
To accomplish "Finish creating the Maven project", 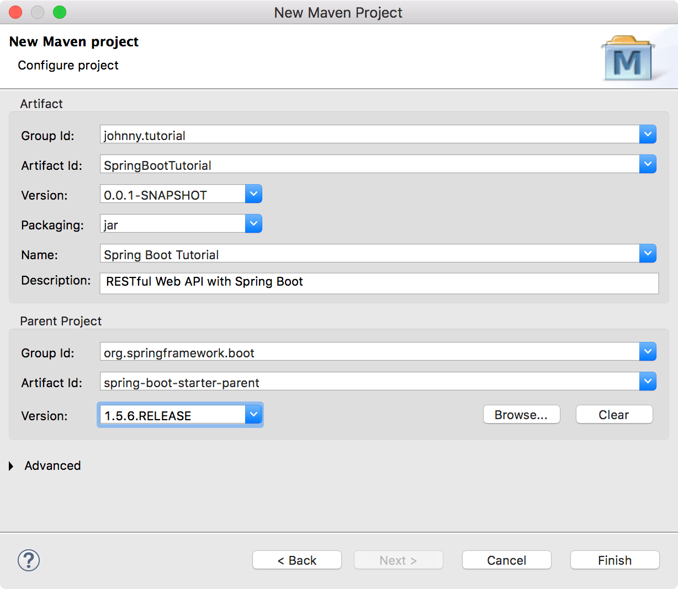I will (615, 560).
